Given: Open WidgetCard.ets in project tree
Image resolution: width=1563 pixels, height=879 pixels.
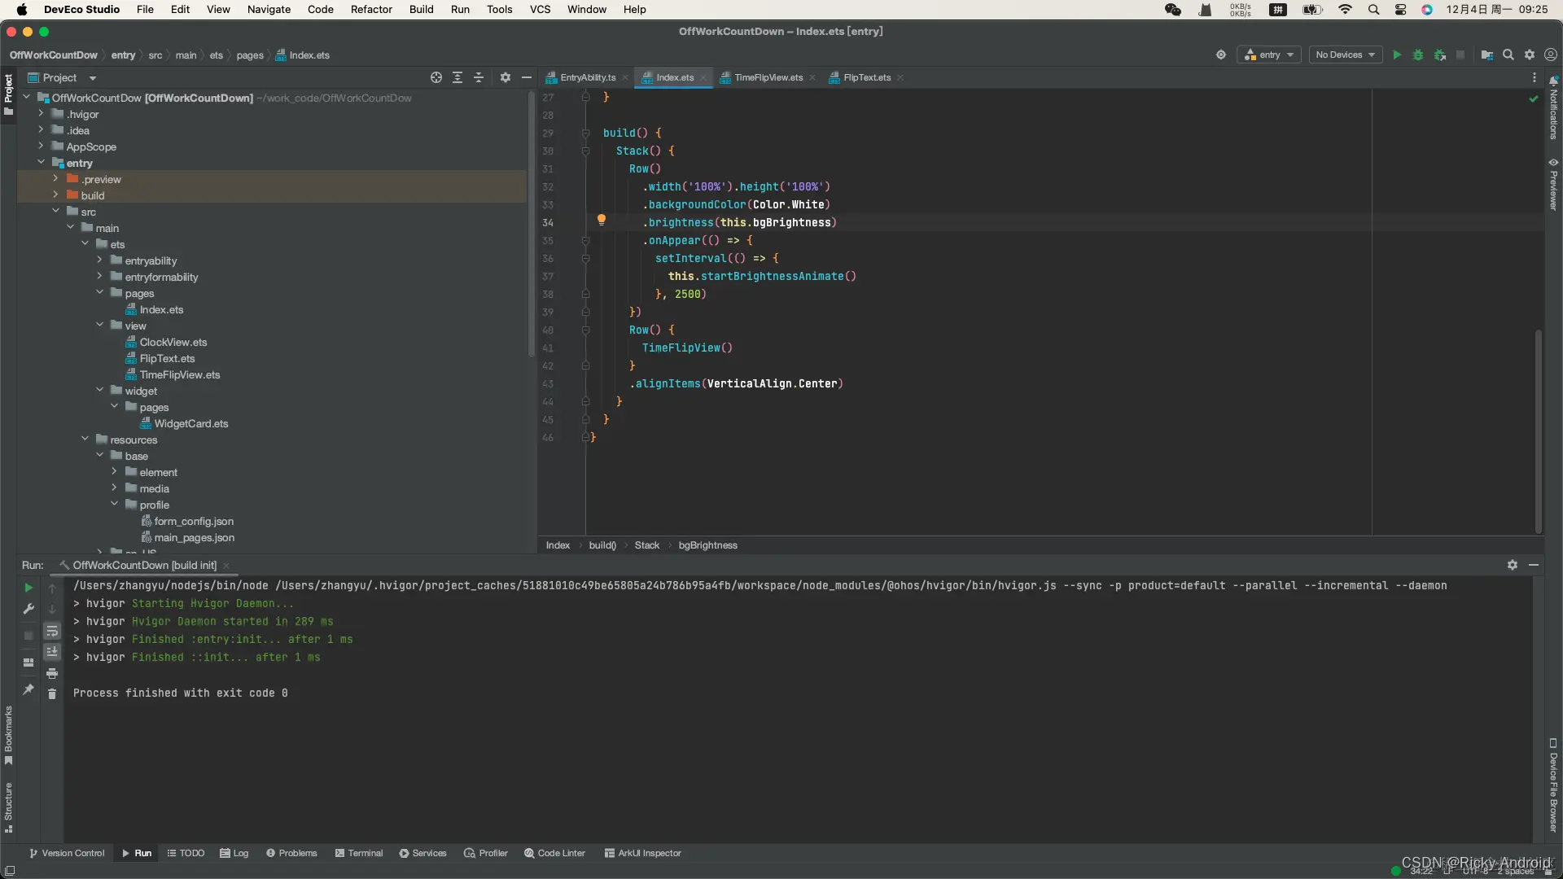Looking at the screenshot, I should coord(190,423).
